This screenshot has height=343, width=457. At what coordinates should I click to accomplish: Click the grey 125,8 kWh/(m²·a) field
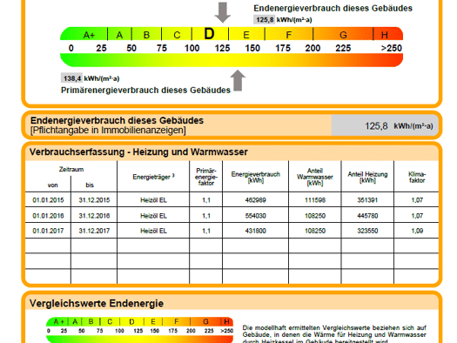pos(385,125)
